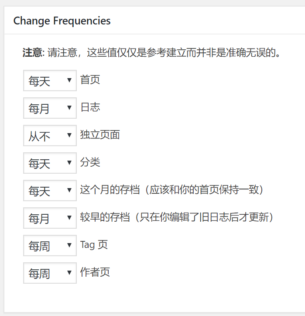Screen dimensions: 305x316
Task: Open the 首页 frequency dropdown
Action: (50, 81)
